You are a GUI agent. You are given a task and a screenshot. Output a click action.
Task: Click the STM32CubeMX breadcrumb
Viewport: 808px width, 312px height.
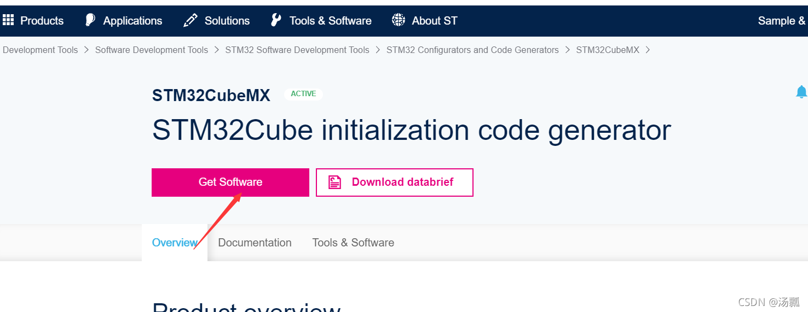click(x=608, y=50)
